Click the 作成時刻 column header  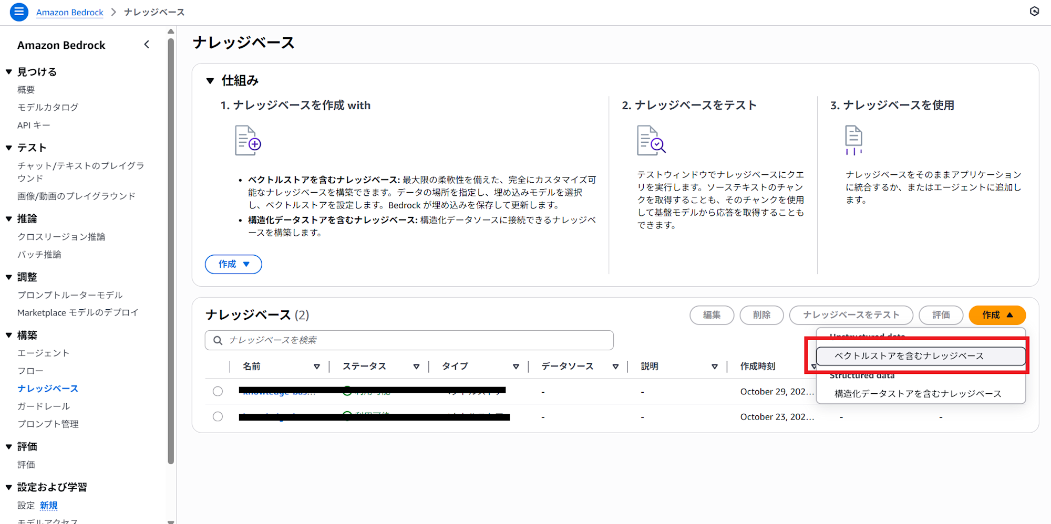pos(758,366)
